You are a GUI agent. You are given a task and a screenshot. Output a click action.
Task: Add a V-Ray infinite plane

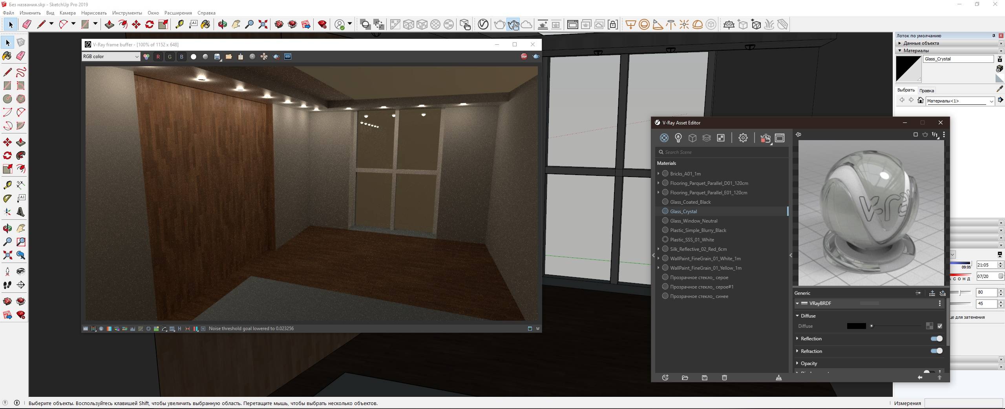click(x=729, y=25)
